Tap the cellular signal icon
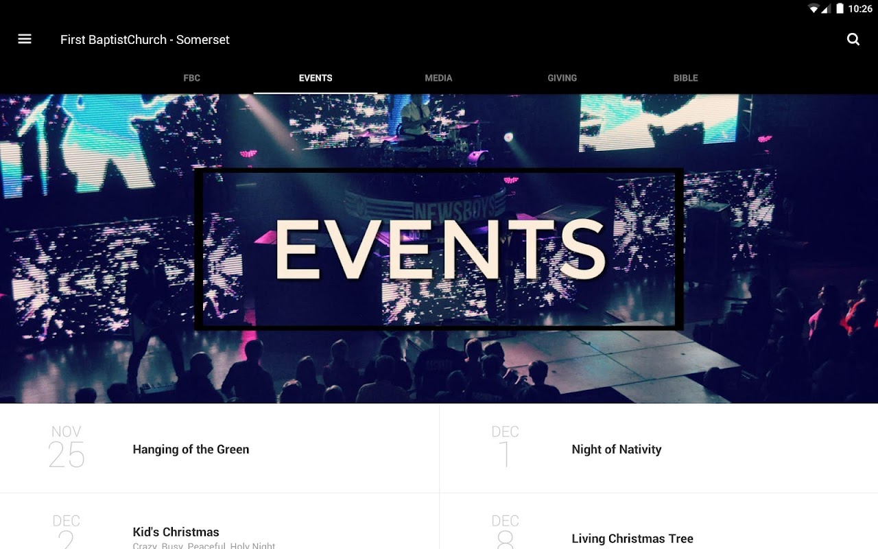This screenshot has width=878, height=549. pos(827,9)
